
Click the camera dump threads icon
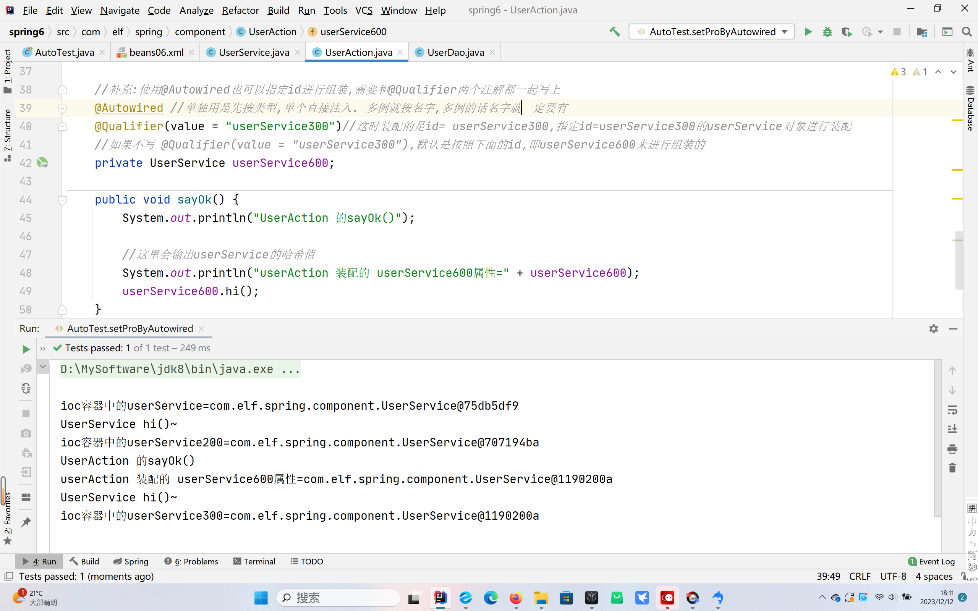click(x=26, y=433)
